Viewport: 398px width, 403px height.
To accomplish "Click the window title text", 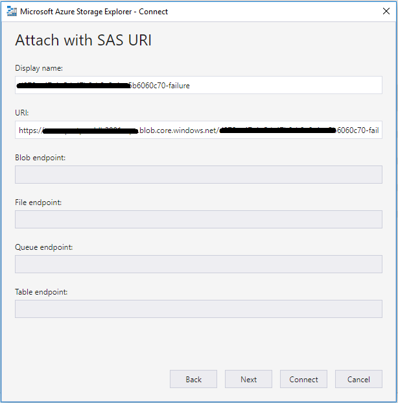I will point(94,12).
